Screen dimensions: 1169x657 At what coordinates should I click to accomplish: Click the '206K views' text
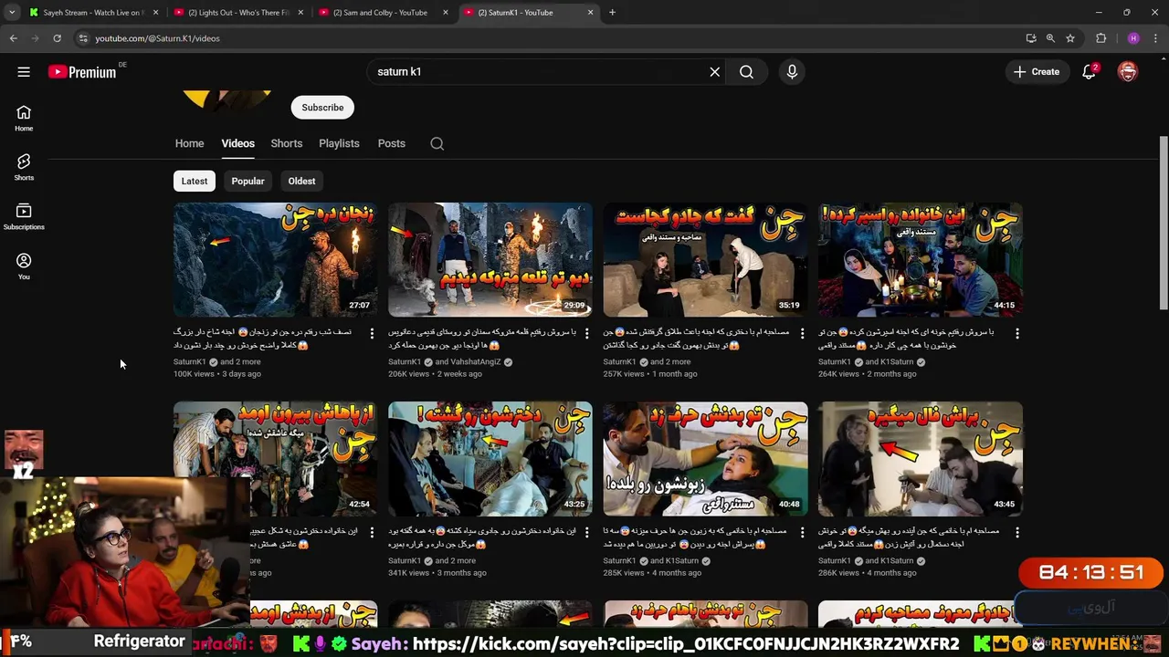(409, 374)
